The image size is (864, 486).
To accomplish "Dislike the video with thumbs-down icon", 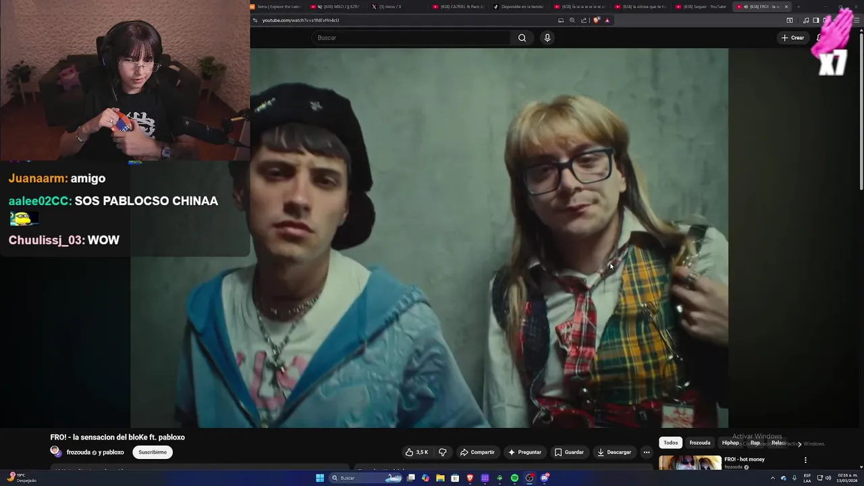I will pos(443,452).
